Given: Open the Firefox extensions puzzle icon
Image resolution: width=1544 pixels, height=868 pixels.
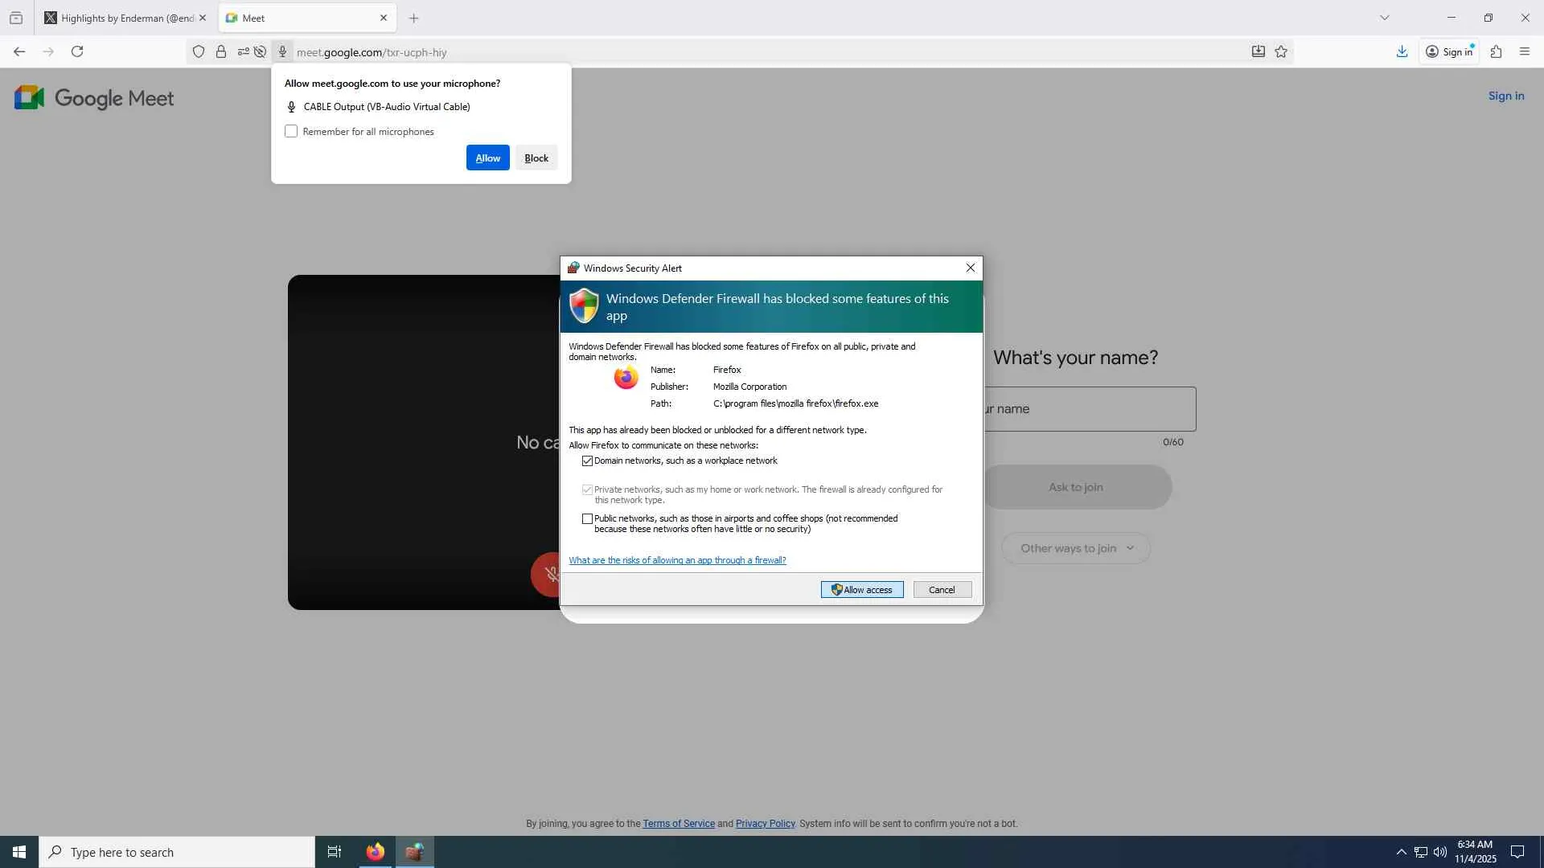Looking at the screenshot, I should point(1496,51).
